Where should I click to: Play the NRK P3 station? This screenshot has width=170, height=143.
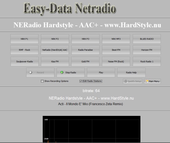coord(85,39)
